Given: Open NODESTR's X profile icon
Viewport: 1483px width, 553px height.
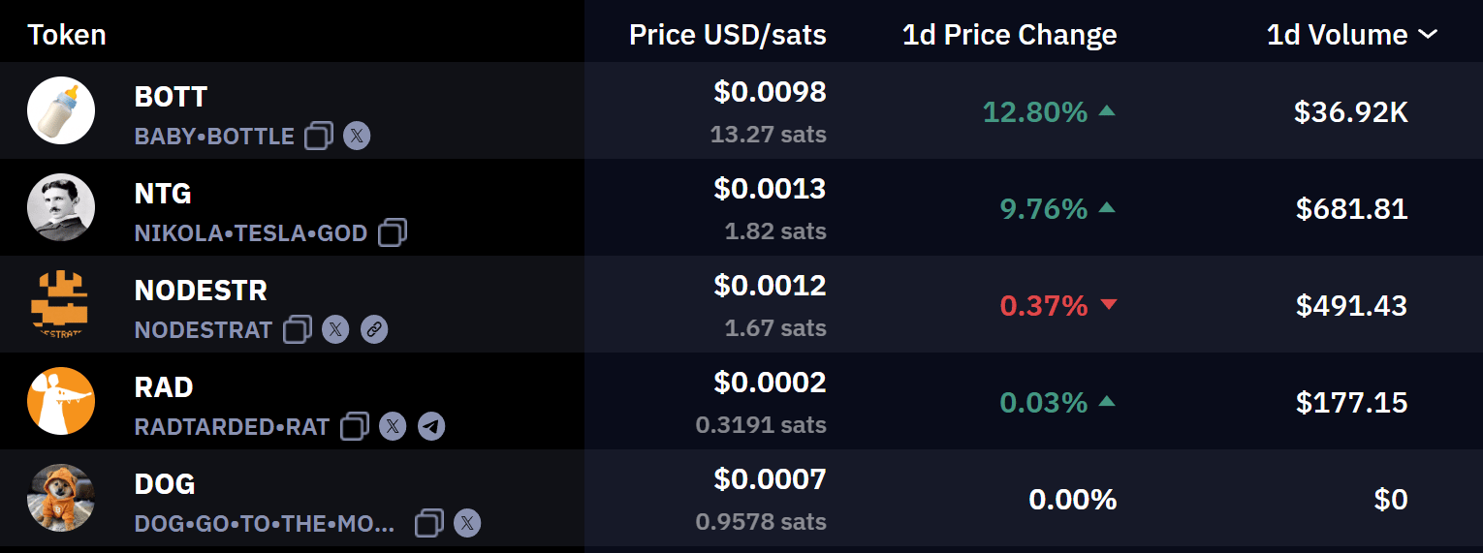Looking at the screenshot, I should pyautogui.click(x=335, y=329).
